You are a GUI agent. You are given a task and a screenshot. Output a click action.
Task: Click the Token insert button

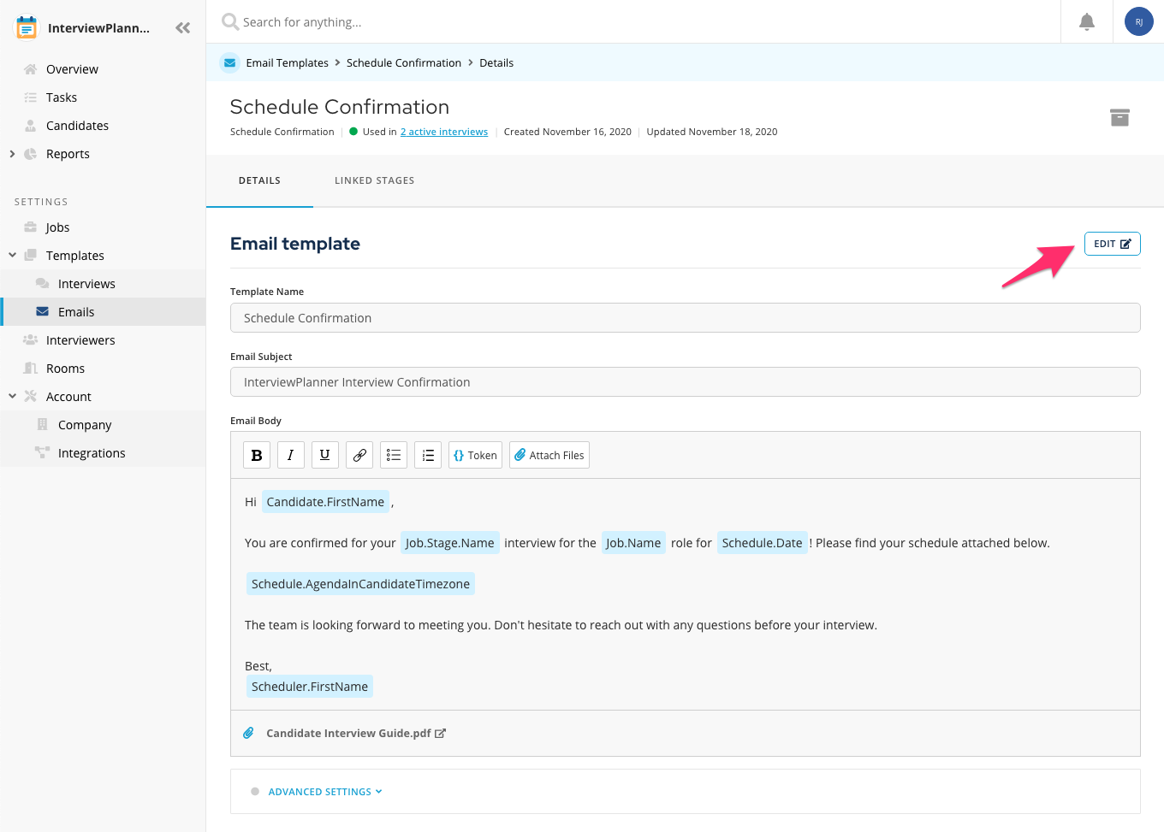[475, 455]
